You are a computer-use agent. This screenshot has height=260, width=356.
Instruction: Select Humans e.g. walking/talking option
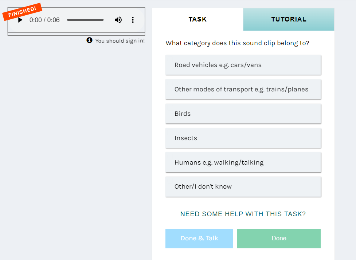click(x=243, y=162)
